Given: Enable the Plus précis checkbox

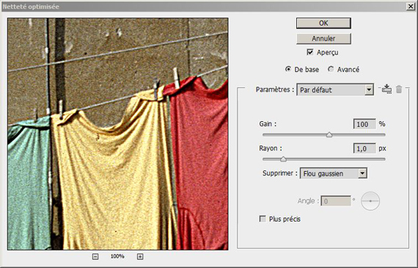Looking at the screenshot, I should click(263, 219).
